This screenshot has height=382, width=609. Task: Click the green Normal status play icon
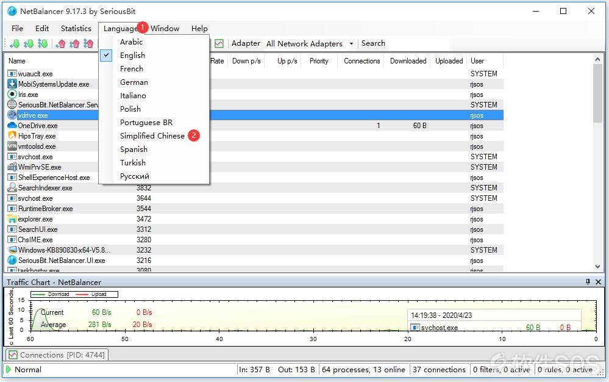click(8, 370)
